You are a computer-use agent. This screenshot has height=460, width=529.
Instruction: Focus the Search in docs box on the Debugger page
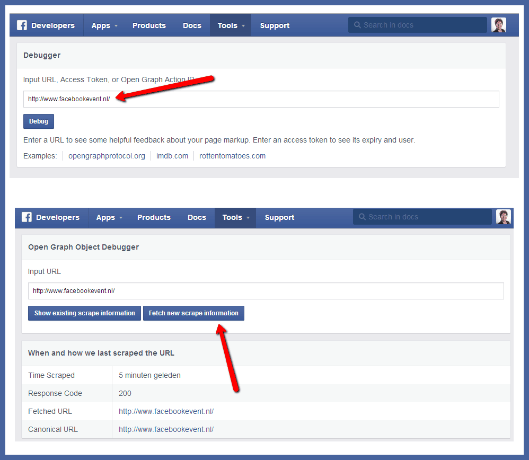coord(418,25)
